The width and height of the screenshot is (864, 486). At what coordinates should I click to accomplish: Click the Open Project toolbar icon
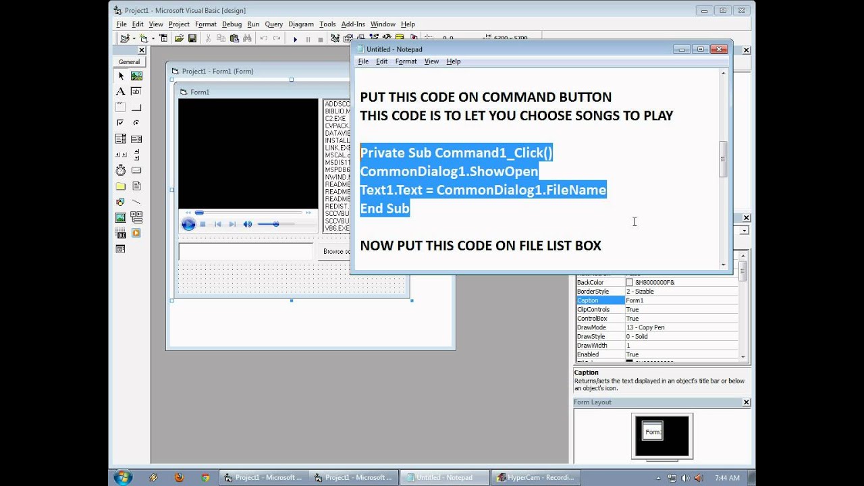click(180, 38)
